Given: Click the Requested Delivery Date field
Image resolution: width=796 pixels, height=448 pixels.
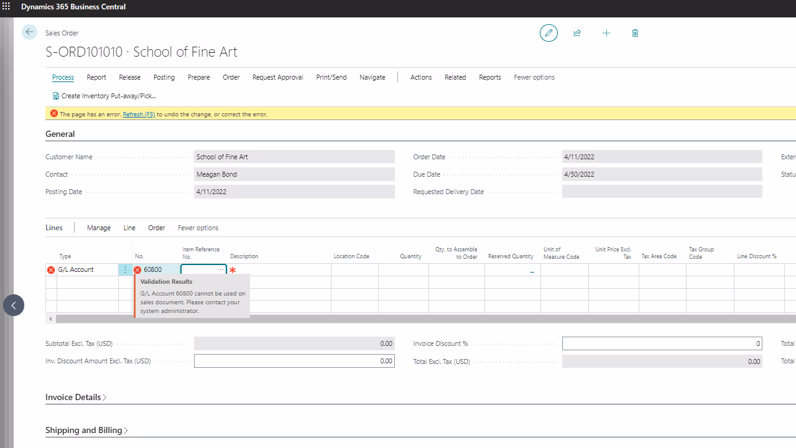Looking at the screenshot, I should [662, 192].
